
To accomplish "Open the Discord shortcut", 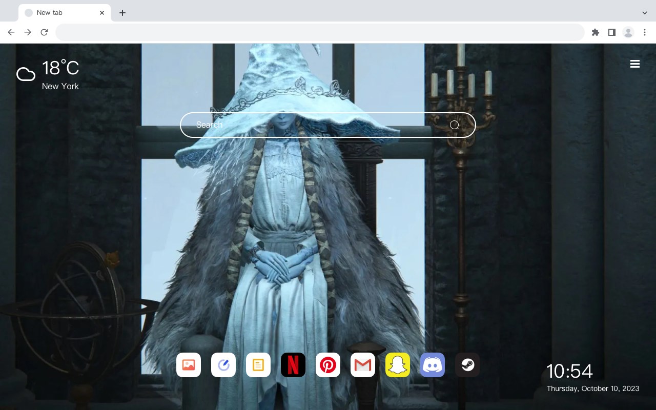I will (x=433, y=365).
